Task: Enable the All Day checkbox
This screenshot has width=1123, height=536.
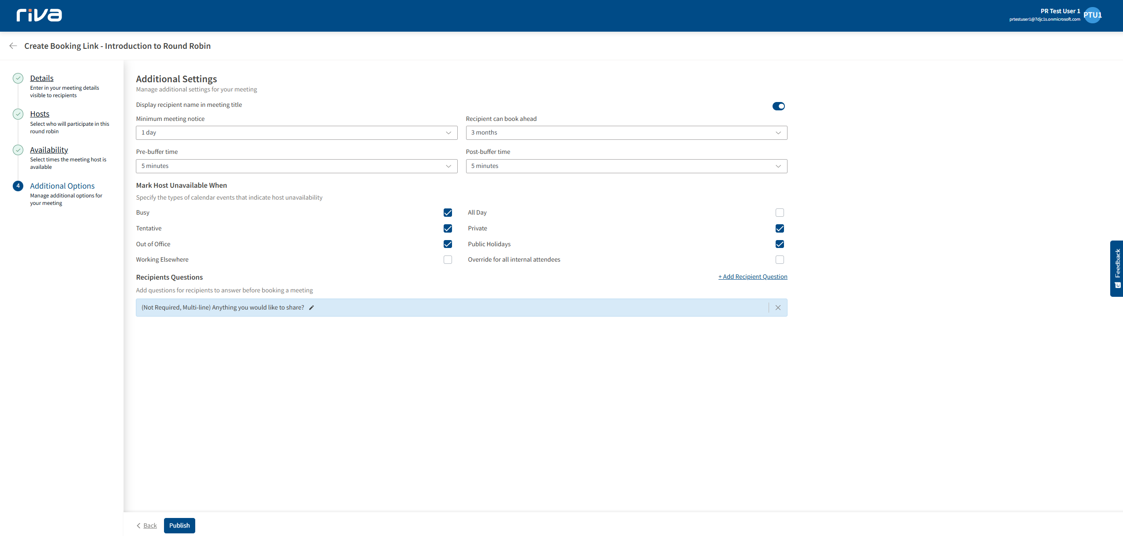Action: [x=780, y=213]
